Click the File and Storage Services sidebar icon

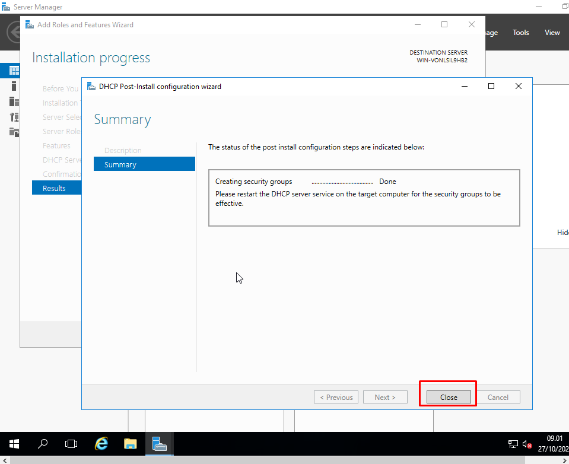pyautogui.click(x=14, y=132)
